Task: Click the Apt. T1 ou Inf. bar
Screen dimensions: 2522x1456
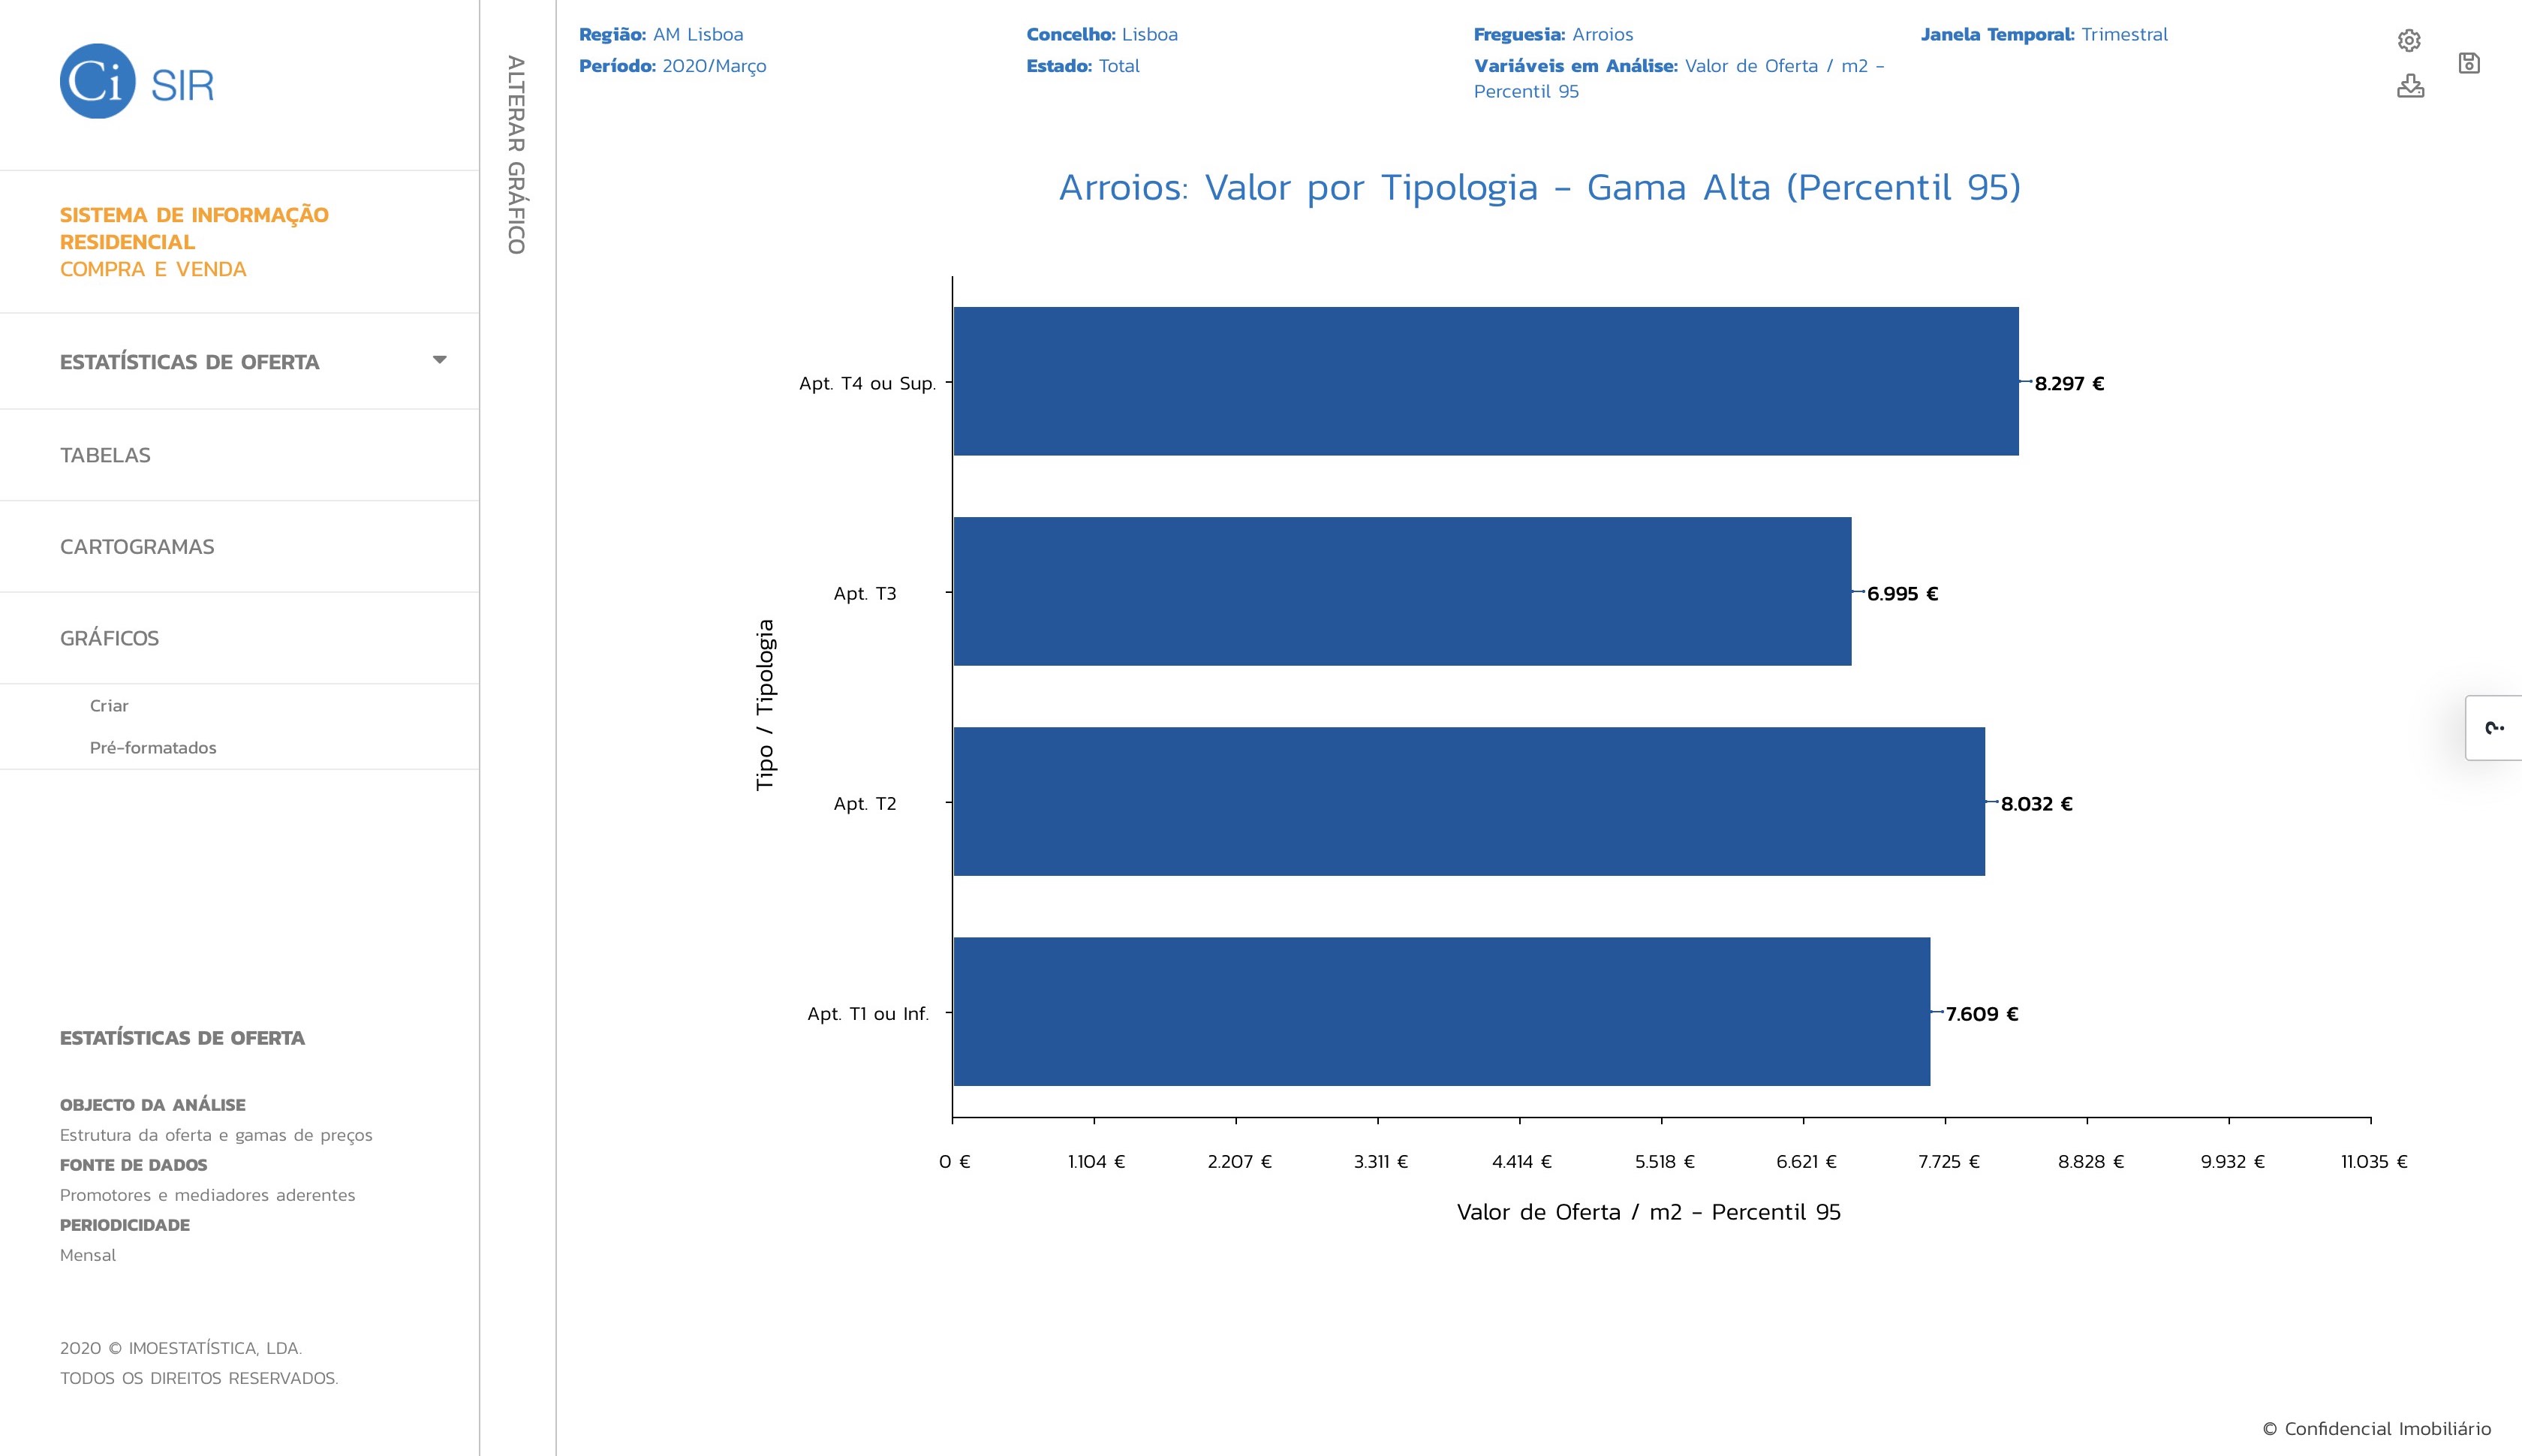Action: 1441,1012
